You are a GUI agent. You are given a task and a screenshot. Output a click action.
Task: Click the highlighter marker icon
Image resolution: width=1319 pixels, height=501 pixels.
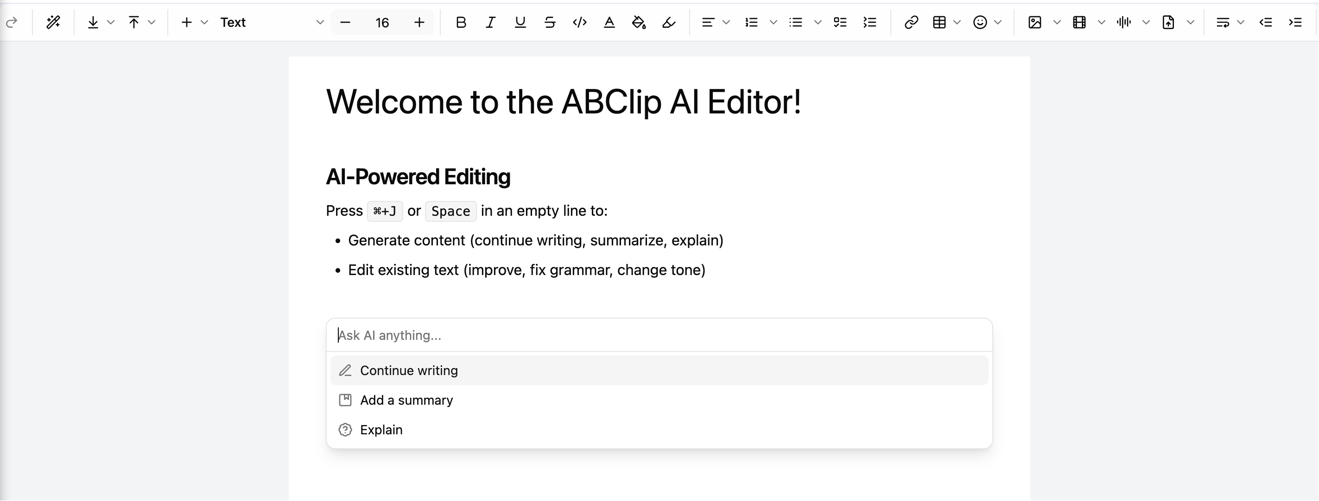(x=668, y=22)
